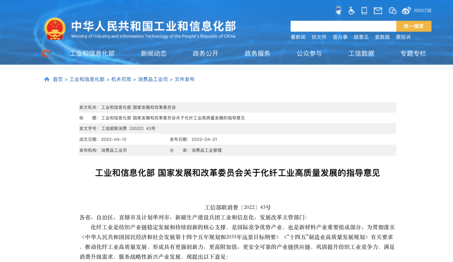Click the home icon in the breadcrumb

47,79
